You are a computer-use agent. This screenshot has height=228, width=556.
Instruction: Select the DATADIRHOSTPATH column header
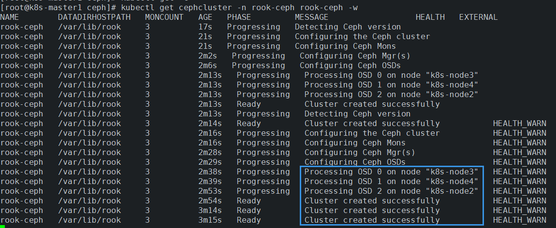(94, 17)
